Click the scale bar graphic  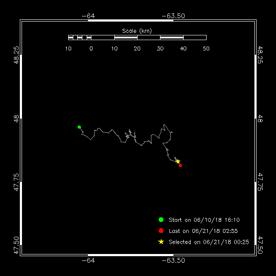tap(137, 38)
